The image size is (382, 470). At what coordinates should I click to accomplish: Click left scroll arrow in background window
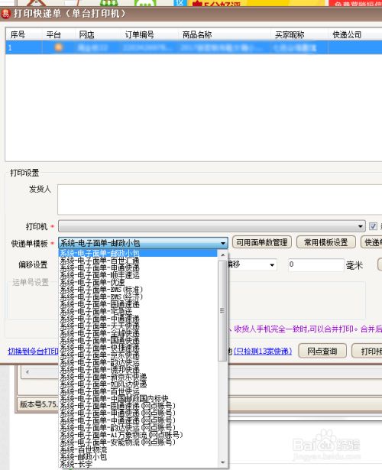[x=28, y=372]
